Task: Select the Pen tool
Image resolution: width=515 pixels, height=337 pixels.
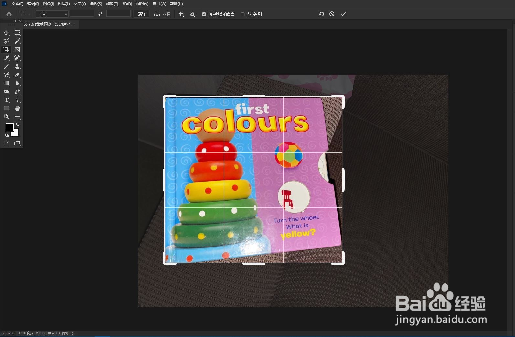Action: 17,91
